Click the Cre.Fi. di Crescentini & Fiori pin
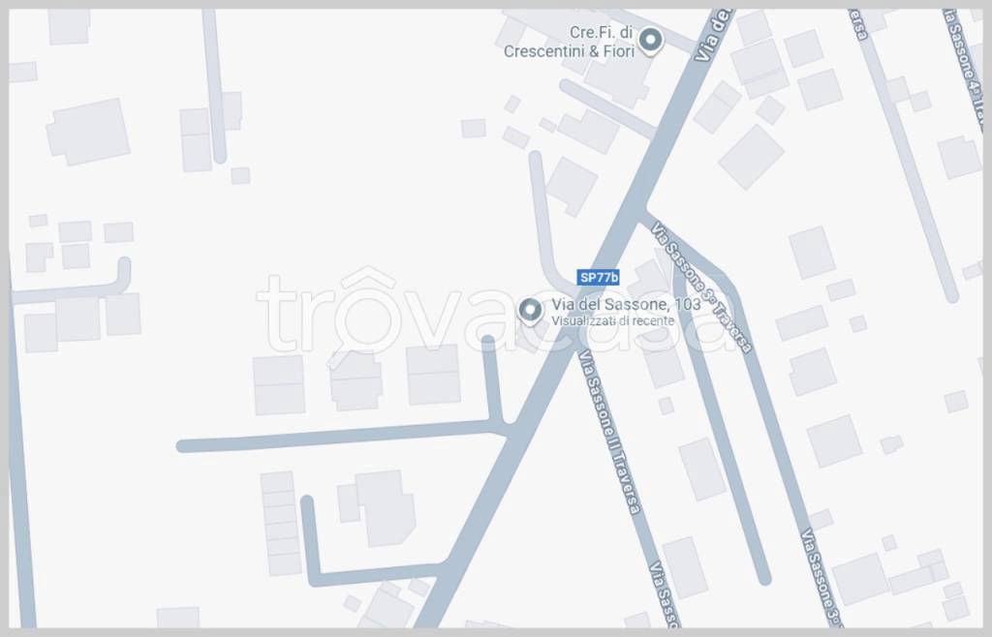Viewport: 992px width, 637px height. pos(650,41)
